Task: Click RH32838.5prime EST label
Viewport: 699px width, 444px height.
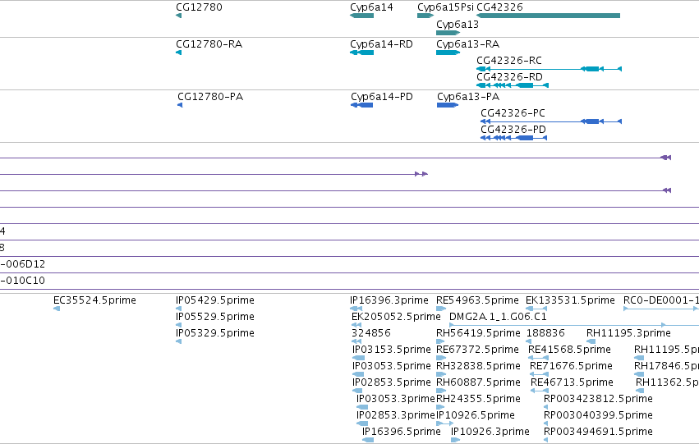Action: (x=478, y=366)
